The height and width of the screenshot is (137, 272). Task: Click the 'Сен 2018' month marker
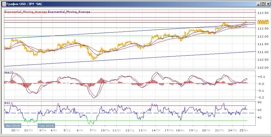coord(46,126)
